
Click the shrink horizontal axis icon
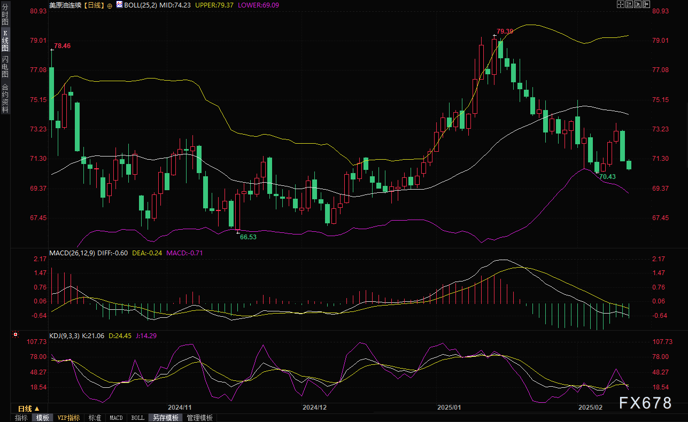pos(629,5)
